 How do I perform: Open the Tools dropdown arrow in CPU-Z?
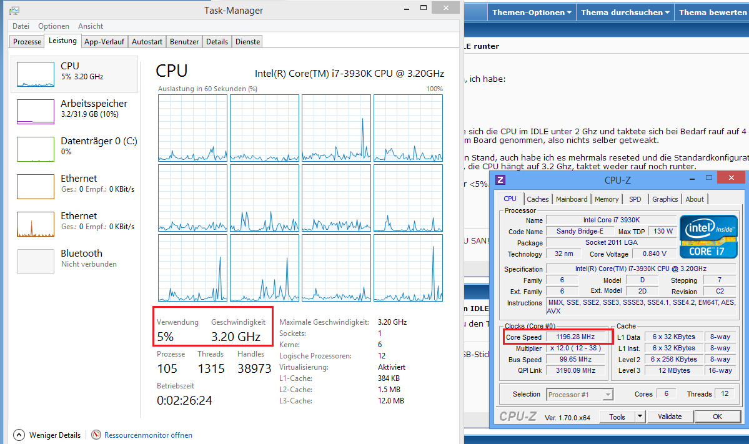[640, 417]
